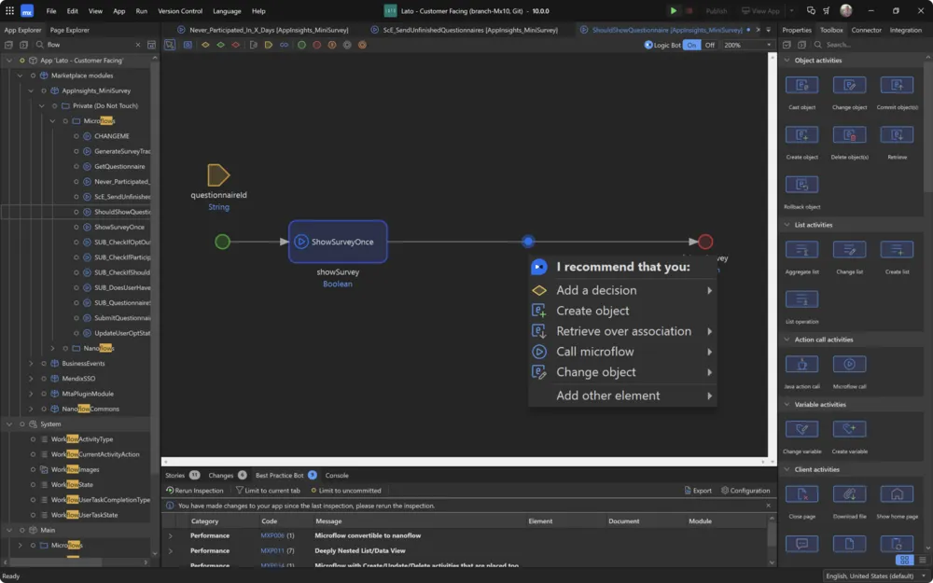Collapse the Object activities section
Viewport: 933px width, 583px height.
point(787,60)
